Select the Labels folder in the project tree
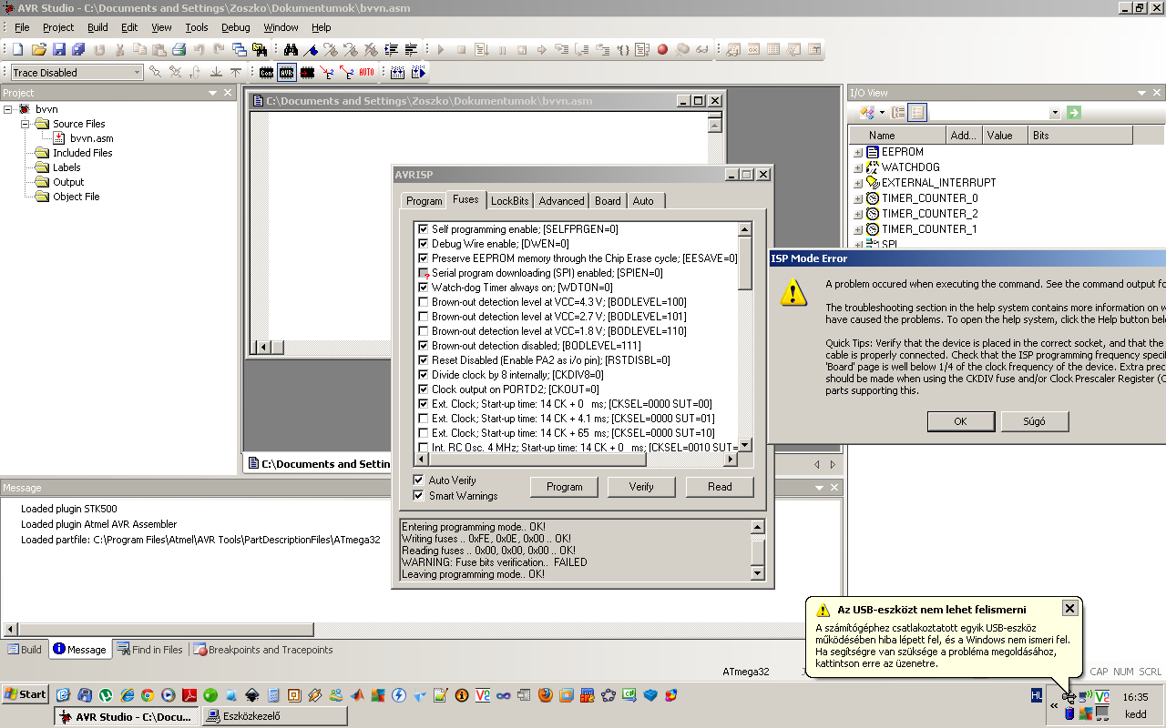This screenshot has width=1166, height=728. pos(66,167)
